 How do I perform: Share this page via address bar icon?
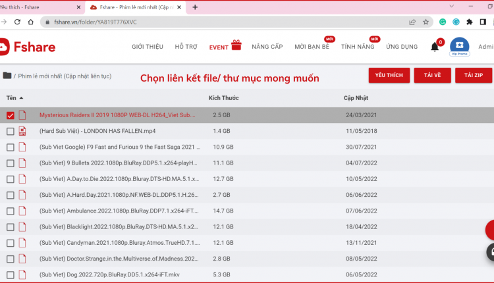412,22
